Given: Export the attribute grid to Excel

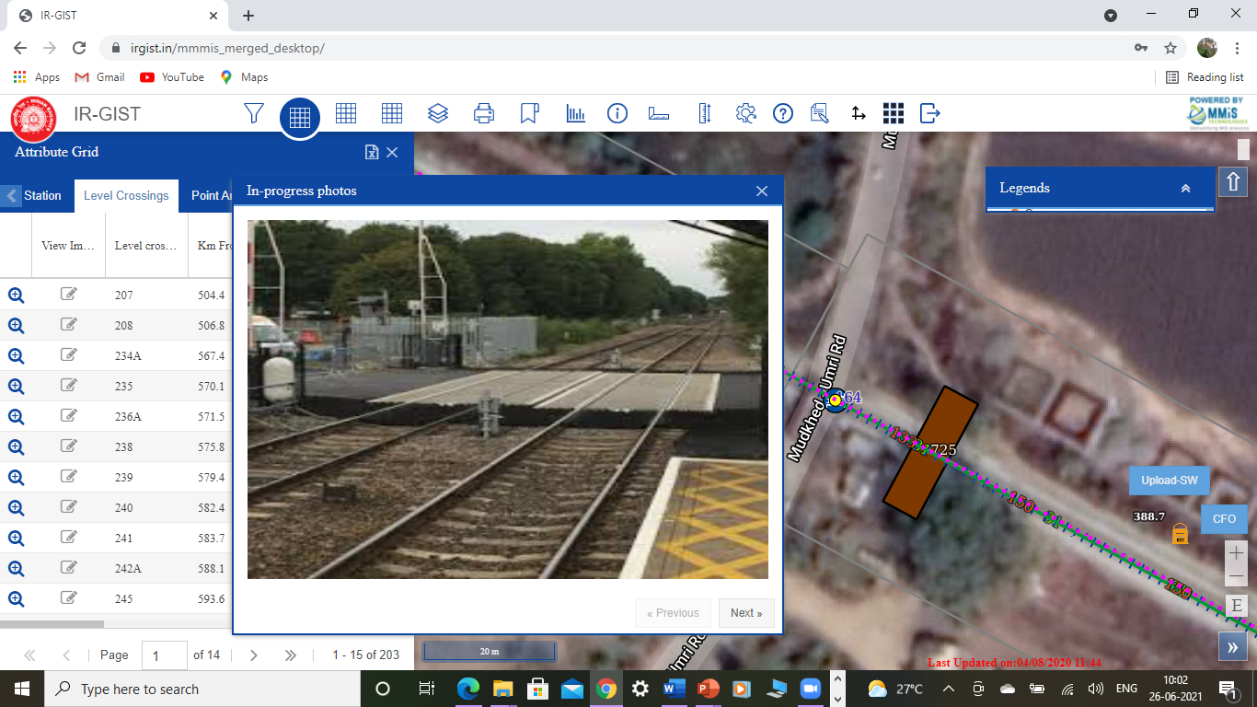Looking at the screenshot, I should click(x=374, y=152).
